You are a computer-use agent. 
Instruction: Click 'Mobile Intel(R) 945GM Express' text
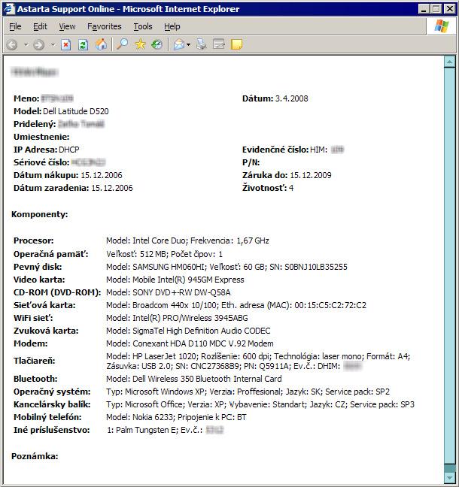tap(188, 280)
